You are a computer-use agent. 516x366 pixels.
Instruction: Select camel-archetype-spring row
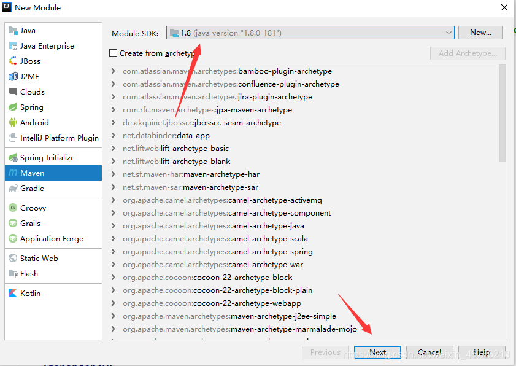(304, 251)
